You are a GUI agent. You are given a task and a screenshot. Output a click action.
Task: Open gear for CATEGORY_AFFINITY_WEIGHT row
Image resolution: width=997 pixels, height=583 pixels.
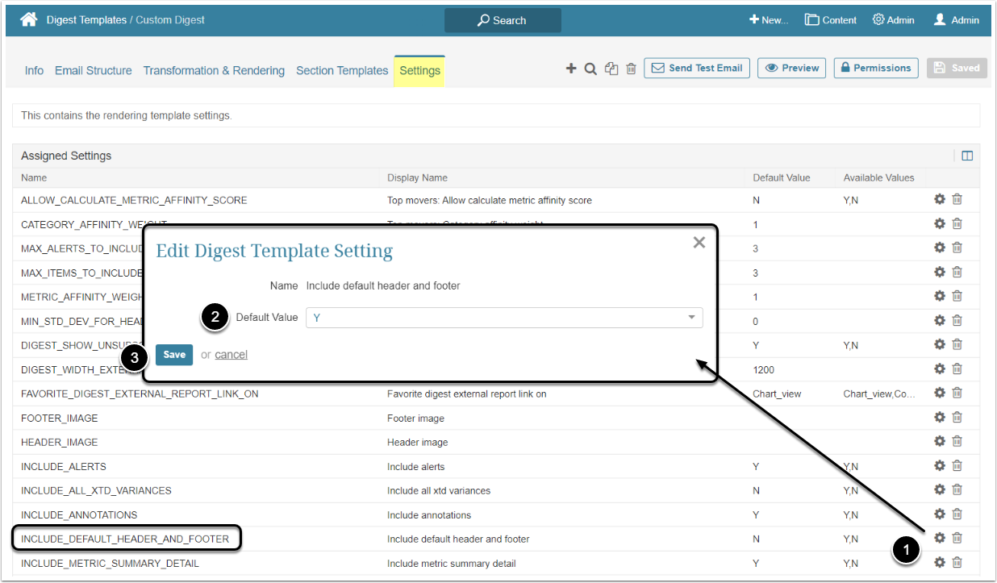pos(940,223)
